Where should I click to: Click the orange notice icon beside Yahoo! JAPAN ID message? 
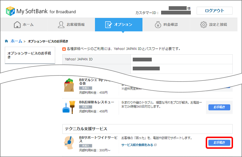click(64, 49)
